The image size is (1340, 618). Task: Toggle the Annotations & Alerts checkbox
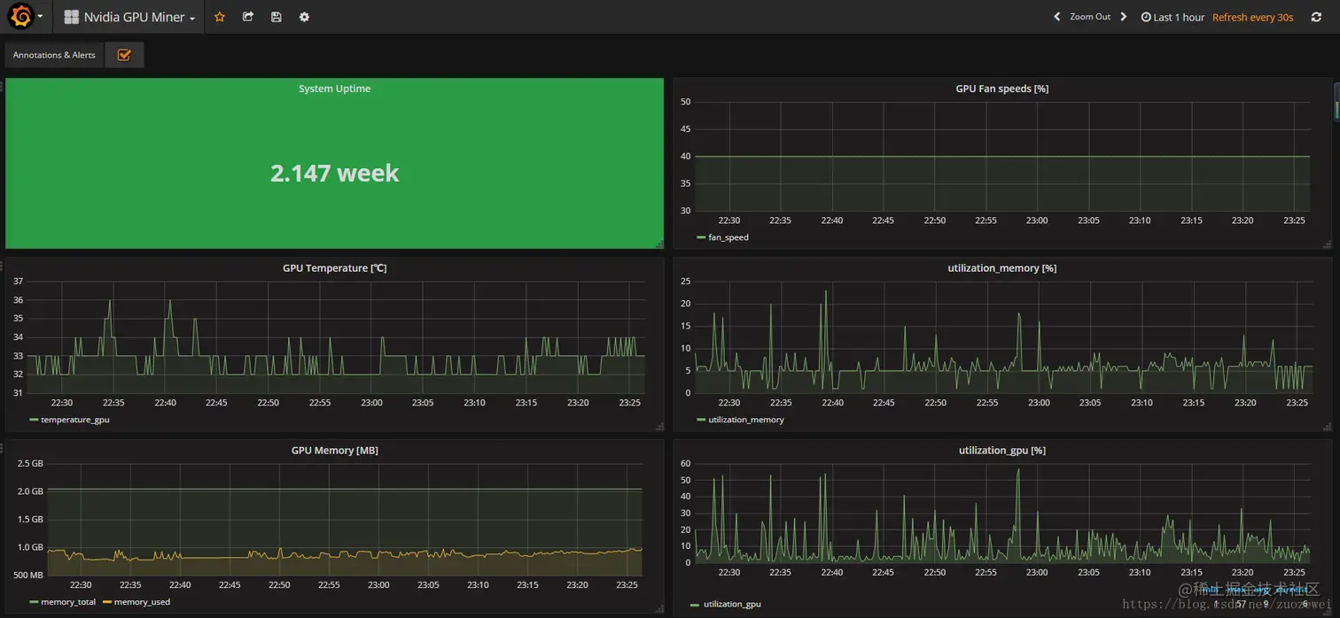coord(124,55)
